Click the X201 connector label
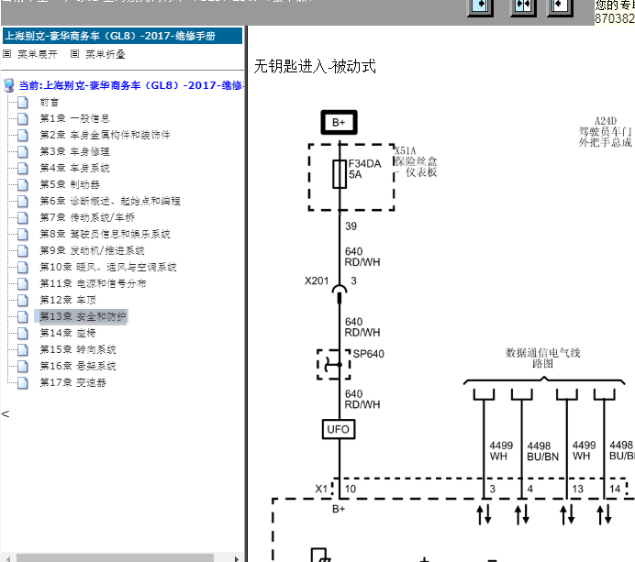The height and width of the screenshot is (562, 635). point(317,281)
